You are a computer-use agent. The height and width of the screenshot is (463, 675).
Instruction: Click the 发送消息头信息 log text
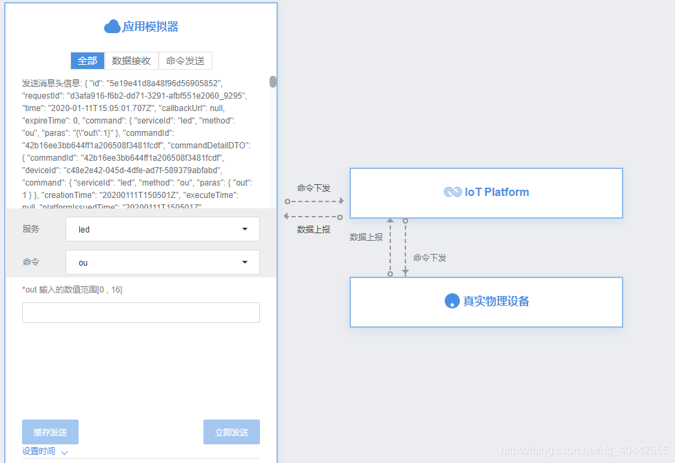pyautogui.click(x=137, y=145)
